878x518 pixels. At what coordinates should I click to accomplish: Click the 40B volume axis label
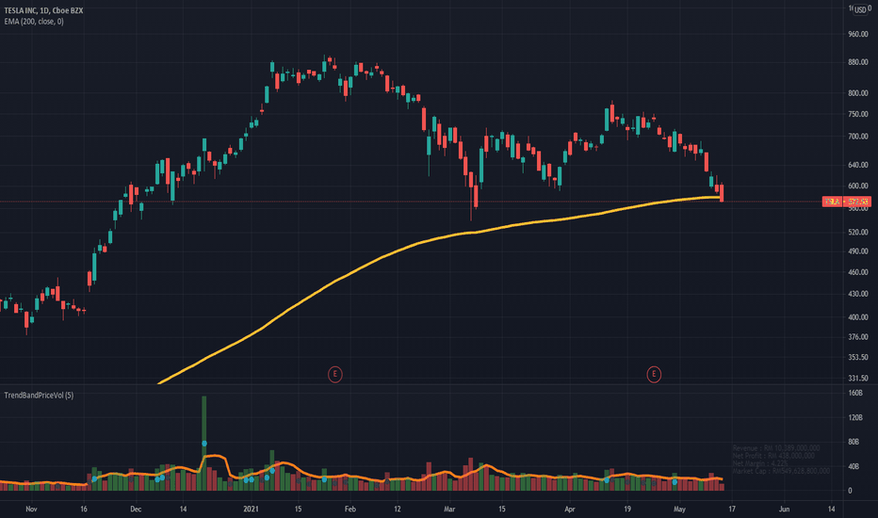pyautogui.click(x=854, y=466)
